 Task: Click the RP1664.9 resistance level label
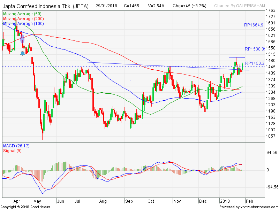(254, 25)
